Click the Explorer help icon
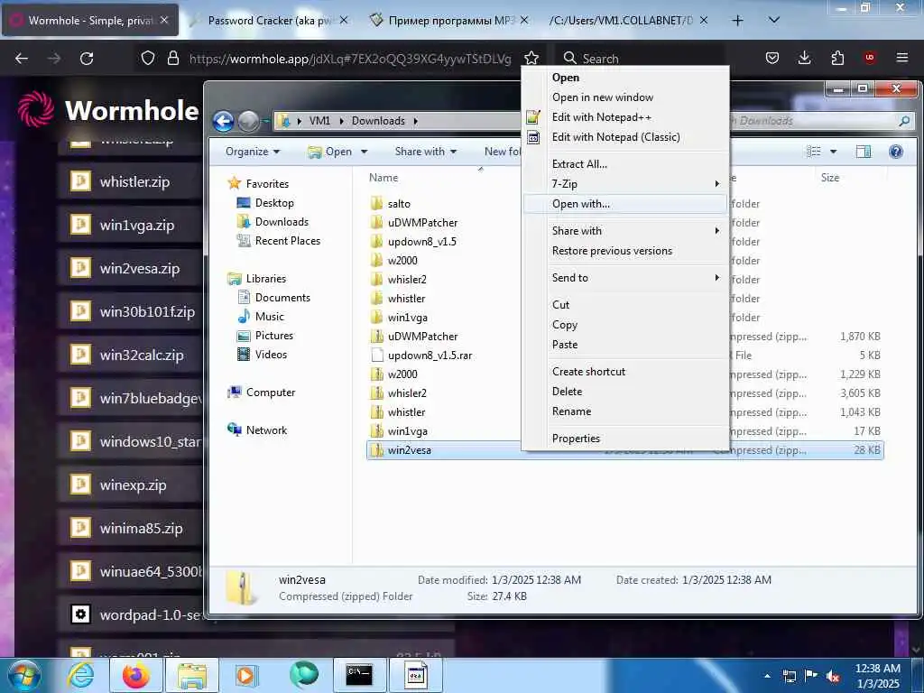 tap(896, 152)
